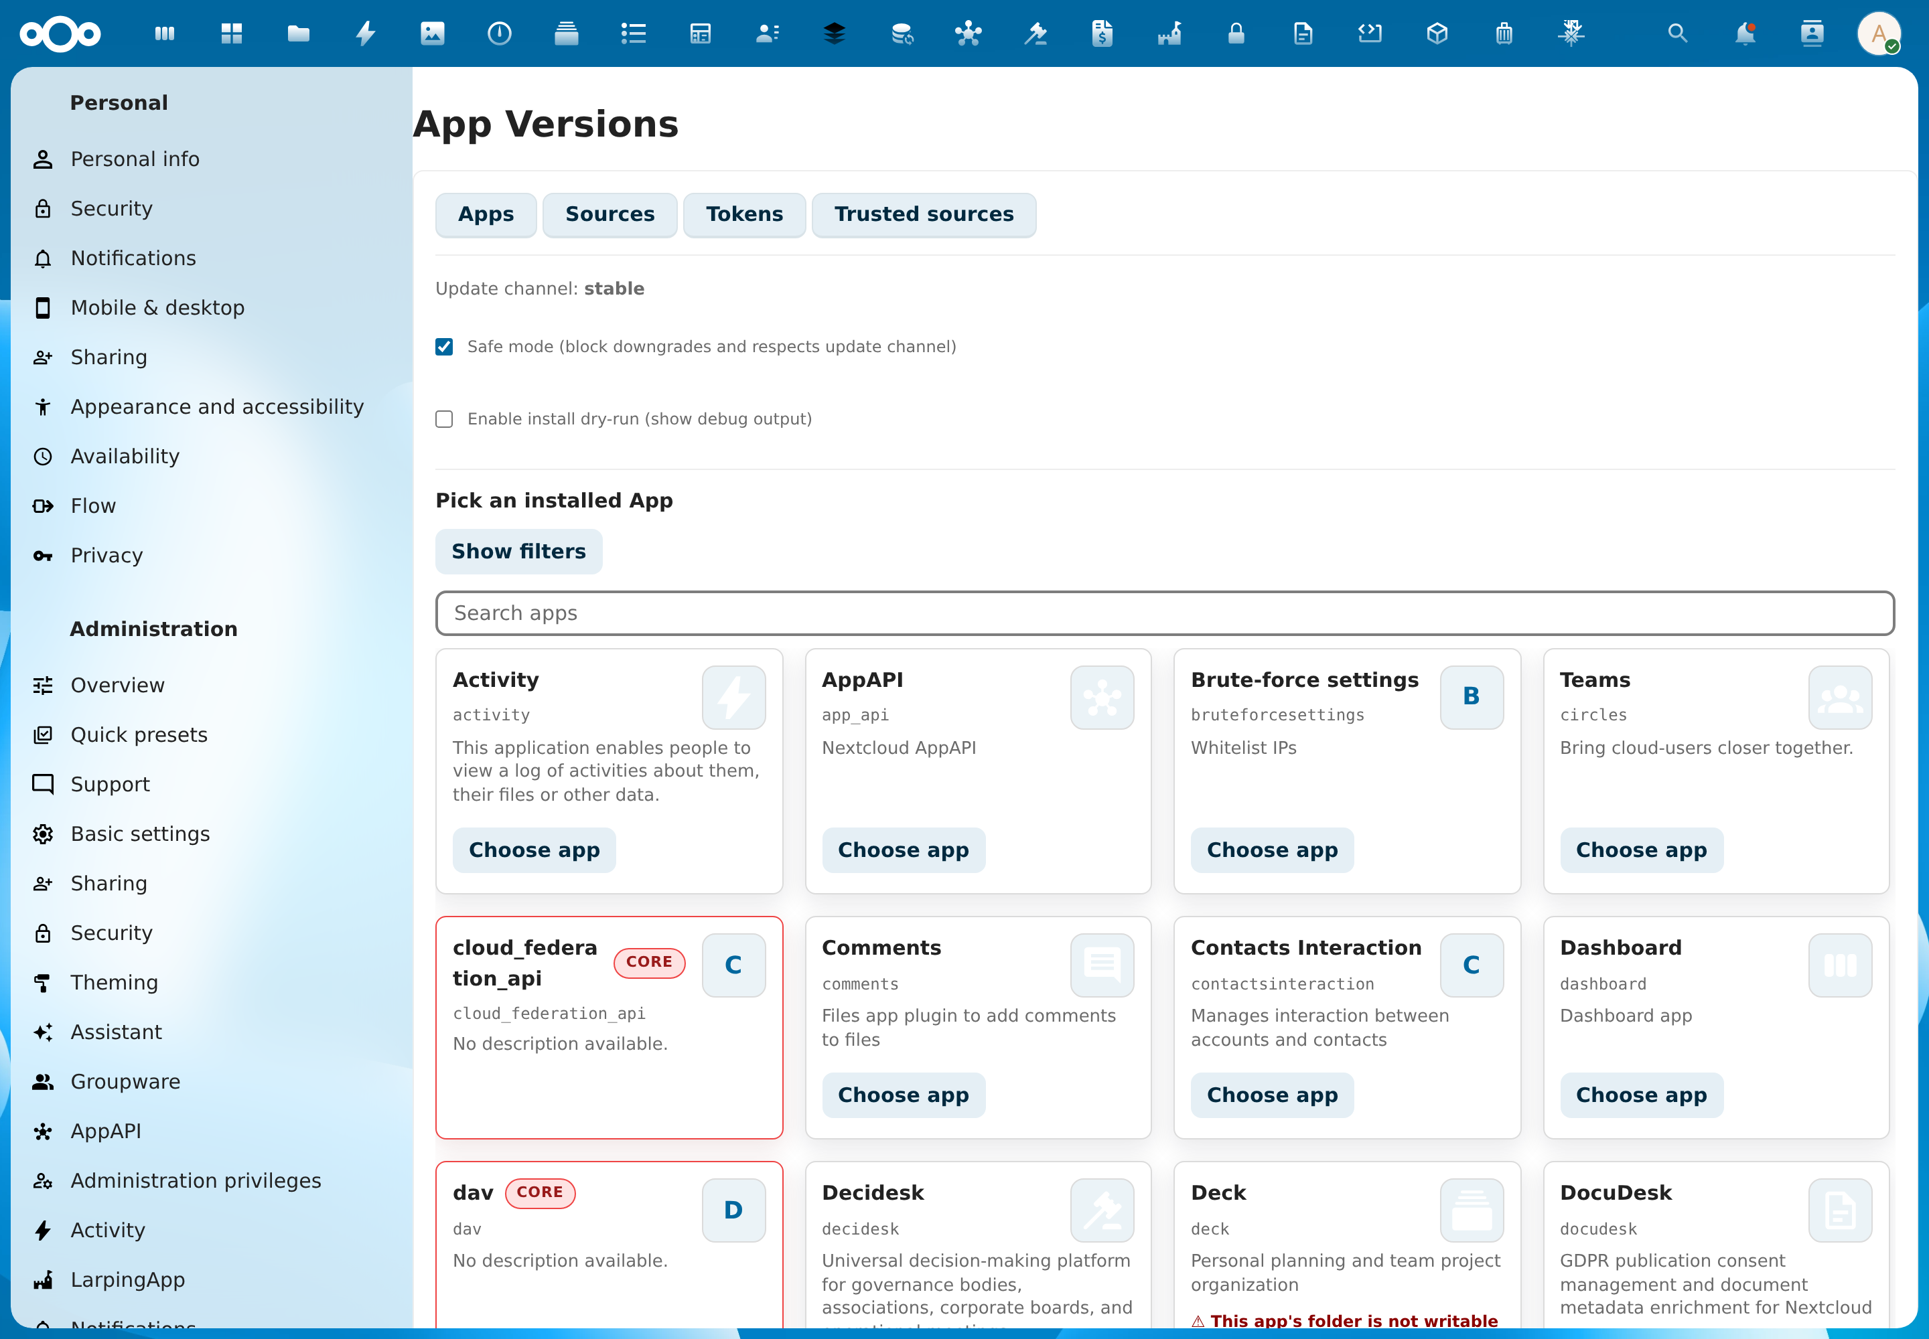Open the AppAPI hub icon in top bar

tap(969, 33)
